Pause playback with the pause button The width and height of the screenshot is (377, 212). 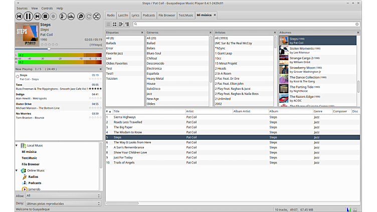coord(29,17)
